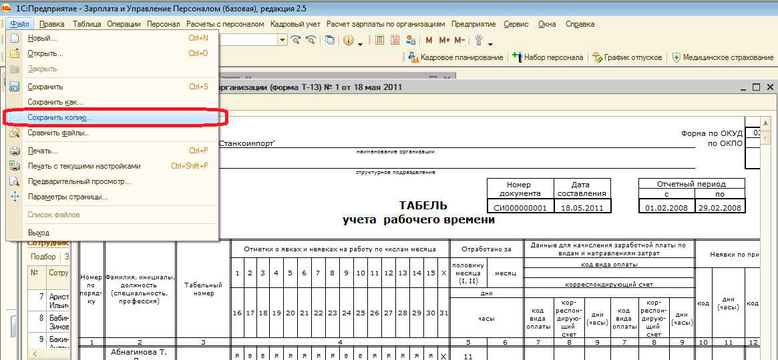Open the calendar icon showing 31
Viewport: 778px width, 360px height.
[395, 41]
